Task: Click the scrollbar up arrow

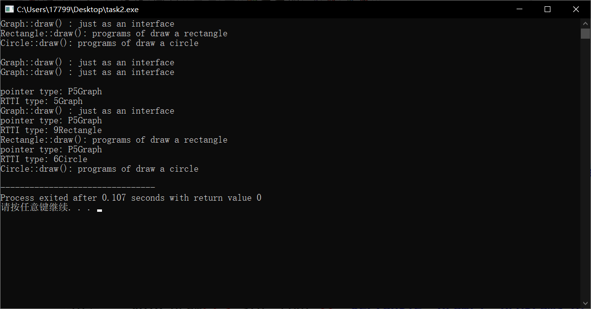Action: pos(585,23)
